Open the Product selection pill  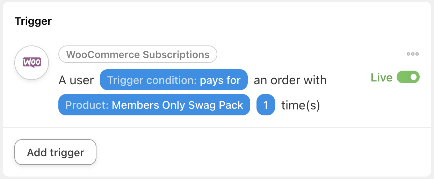pos(154,105)
